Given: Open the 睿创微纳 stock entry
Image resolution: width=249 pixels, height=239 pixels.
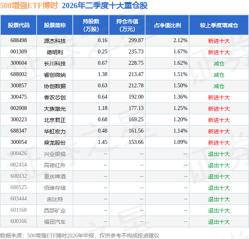Looking at the screenshot, I should click(55, 75).
